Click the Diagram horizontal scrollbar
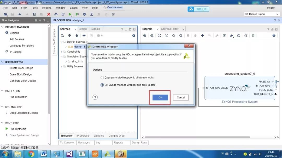The height and width of the screenshot is (158, 282). pyautogui.click(x=197, y=137)
